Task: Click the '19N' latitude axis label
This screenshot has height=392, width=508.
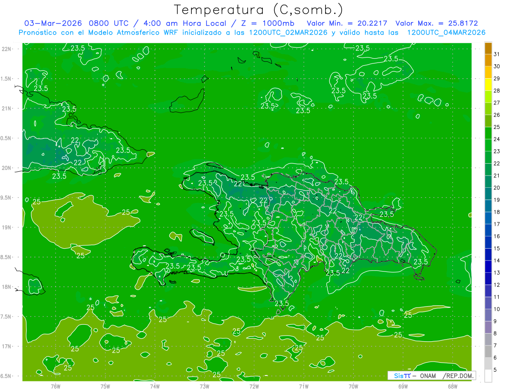Action: click(6, 228)
